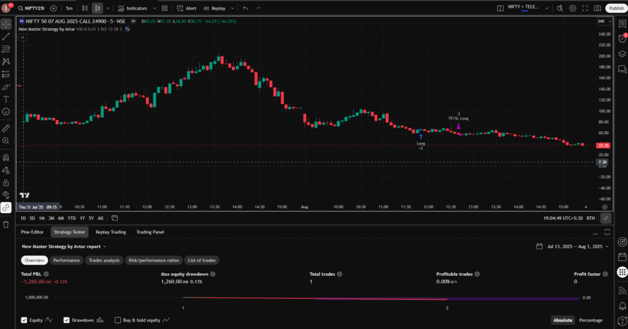Select the Measure ruler tool
The image size is (628, 329).
(x=6, y=128)
